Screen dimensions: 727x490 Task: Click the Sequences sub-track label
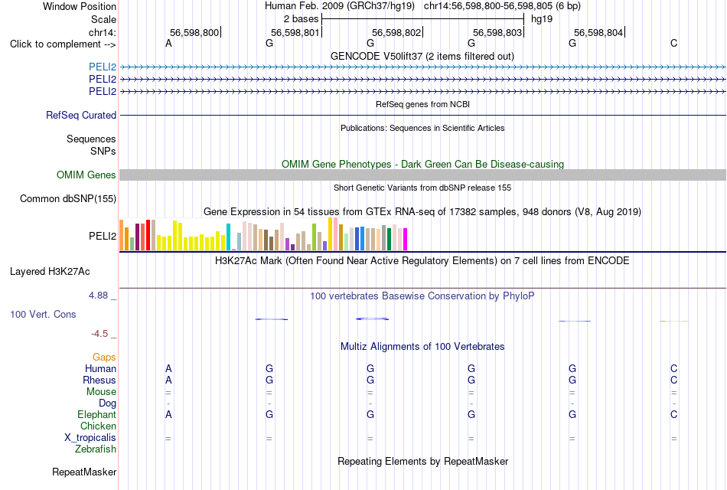tap(91, 139)
